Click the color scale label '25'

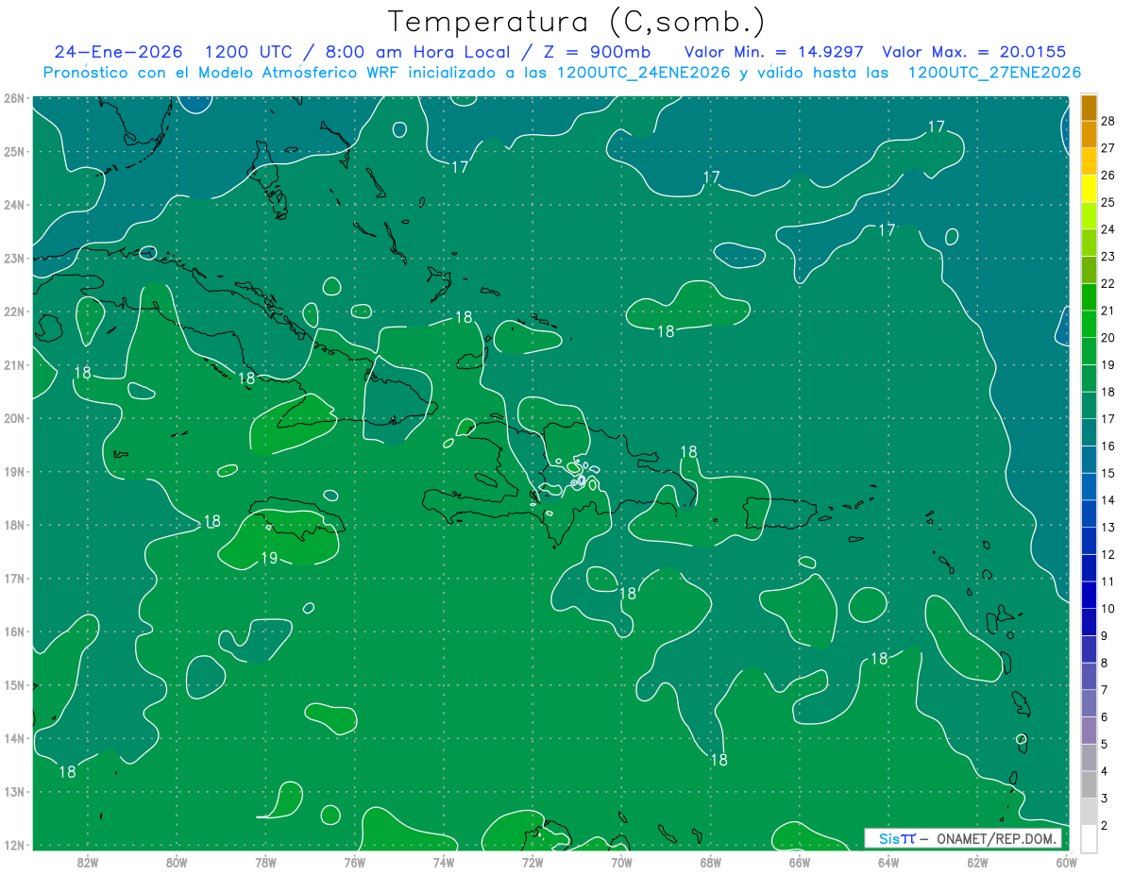1108,202
